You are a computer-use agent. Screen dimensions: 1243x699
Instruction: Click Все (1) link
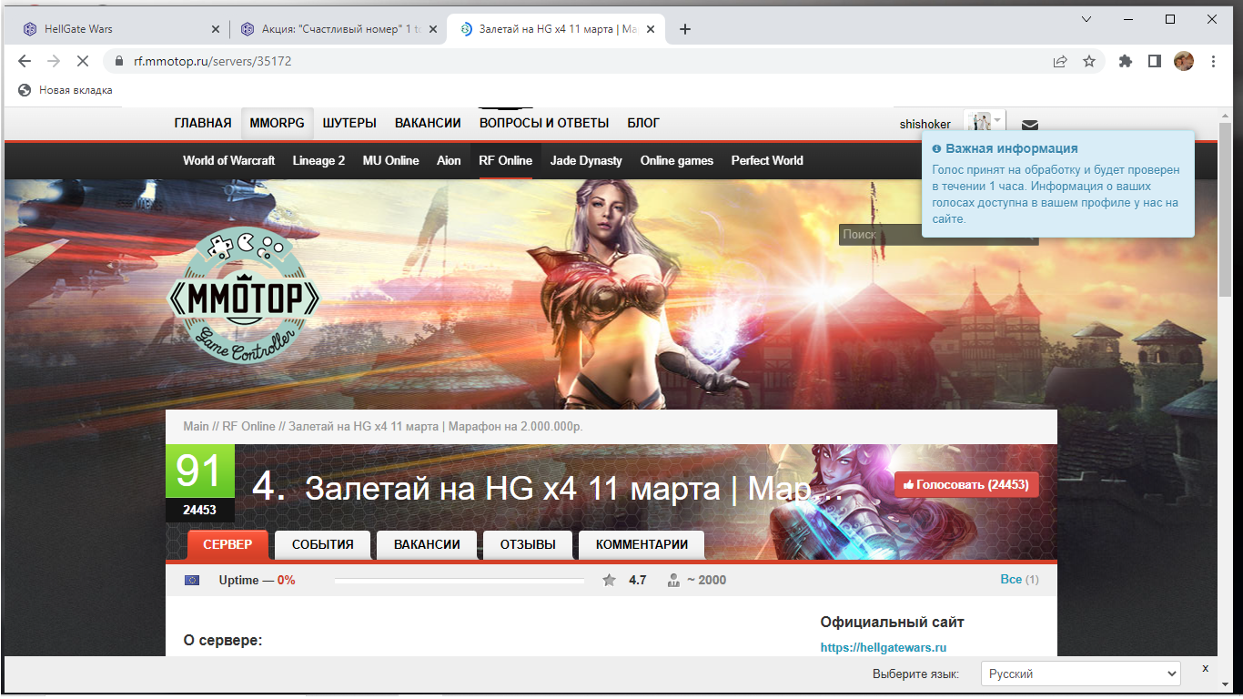click(x=1019, y=580)
